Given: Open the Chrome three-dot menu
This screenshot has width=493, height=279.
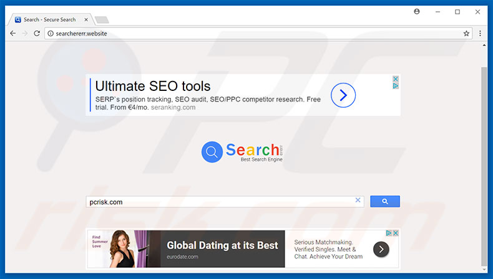Looking at the screenshot, I should click(x=480, y=33).
